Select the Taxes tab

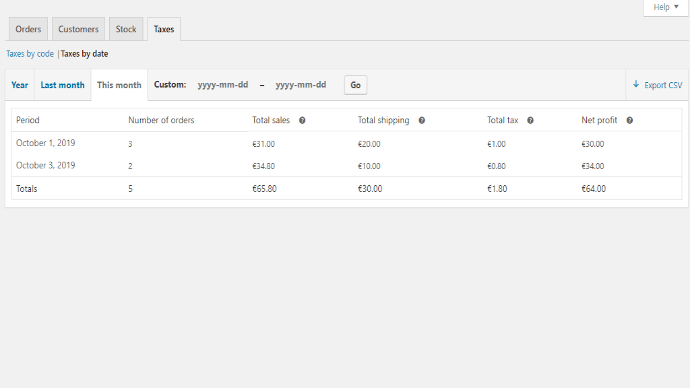164,30
